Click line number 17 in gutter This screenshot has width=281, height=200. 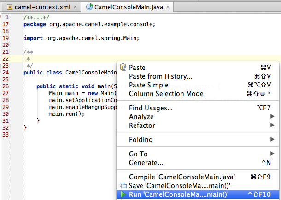coord(6,24)
